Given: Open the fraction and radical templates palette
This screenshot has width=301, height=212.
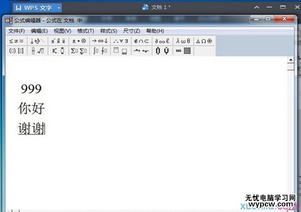Looking at the screenshot, I should pos(37,51).
